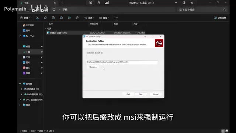Collapse the 此电脑 (This PC) tree node
Viewport: 236px width, 133px height.
(x=20, y=84)
